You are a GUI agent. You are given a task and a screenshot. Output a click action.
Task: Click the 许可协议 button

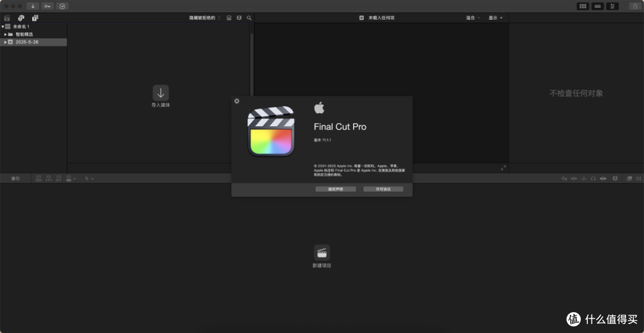click(x=383, y=189)
